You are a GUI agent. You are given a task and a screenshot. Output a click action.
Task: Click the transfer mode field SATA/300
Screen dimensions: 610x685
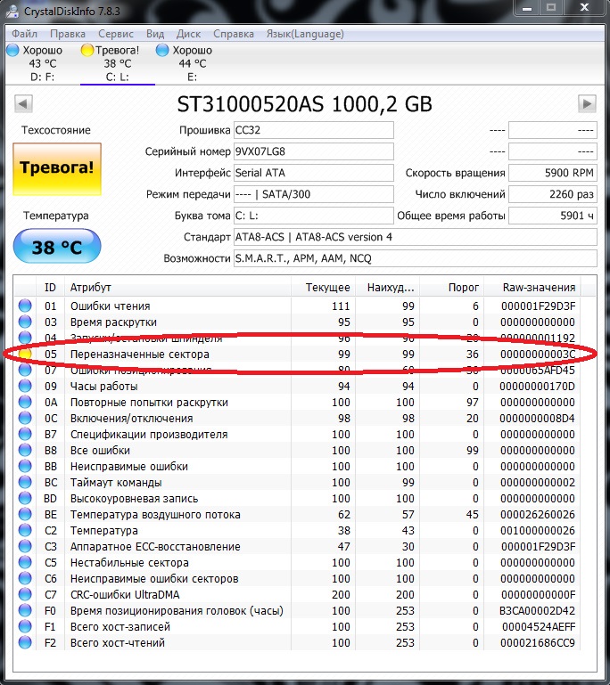tap(314, 194)
